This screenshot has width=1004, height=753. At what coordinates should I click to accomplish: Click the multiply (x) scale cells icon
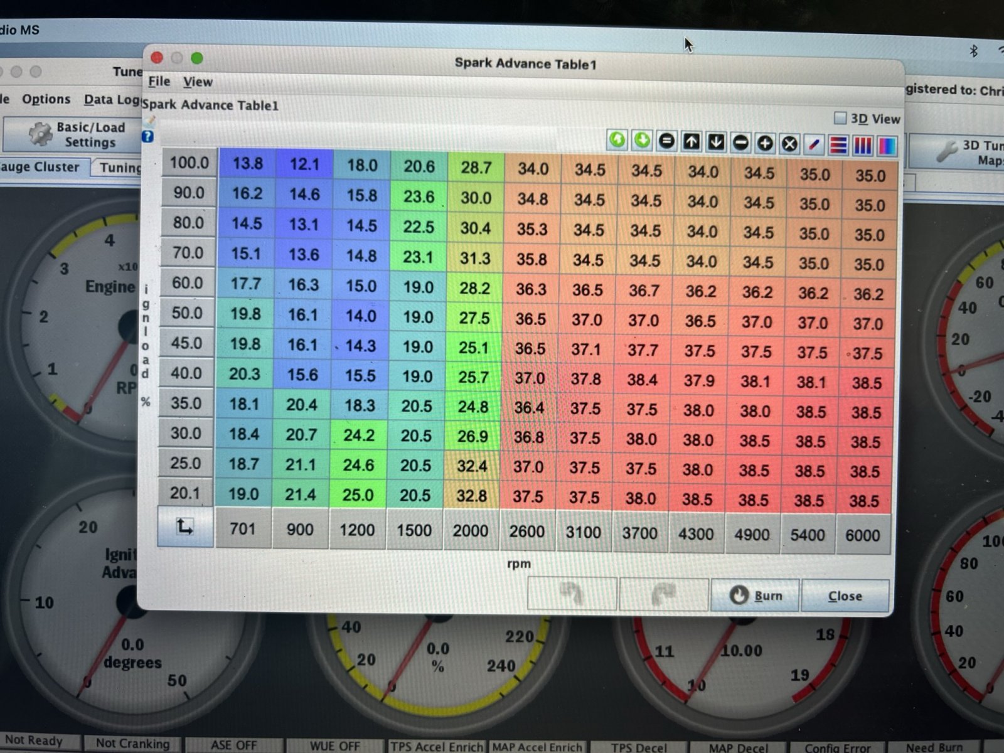[789, 144]
